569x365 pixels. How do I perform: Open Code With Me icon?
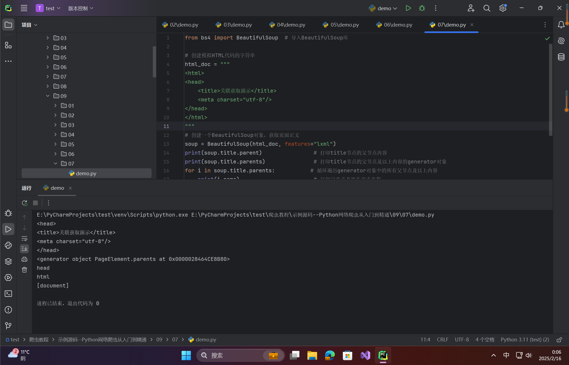pyautogui.click(x=471, y=8)
